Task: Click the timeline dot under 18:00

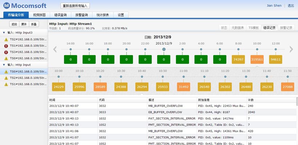Action: (108, 49)
